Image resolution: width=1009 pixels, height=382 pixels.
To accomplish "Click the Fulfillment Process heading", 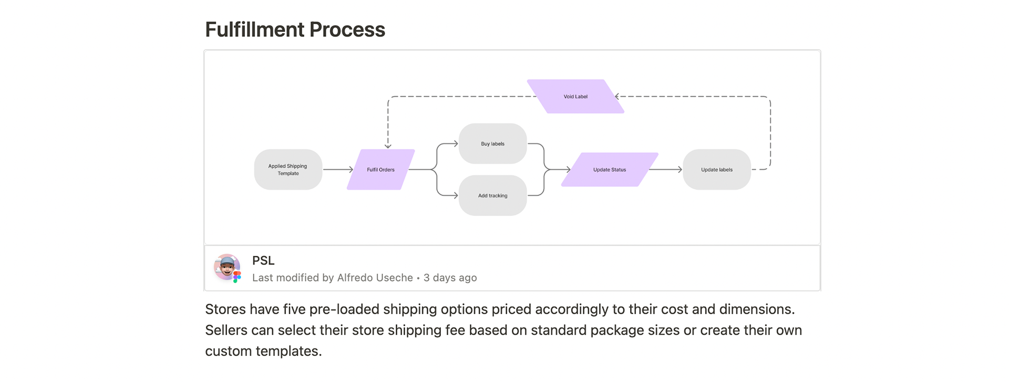I will point(295,30).
